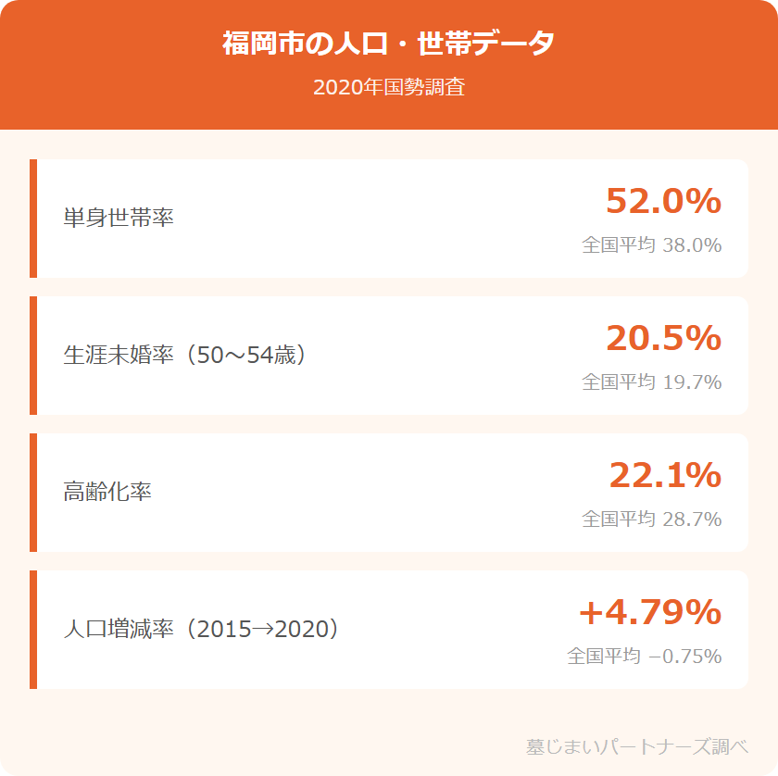
Task: Click the orange accent bar beside 高齢化率
Action: click(x=33, y=493)
